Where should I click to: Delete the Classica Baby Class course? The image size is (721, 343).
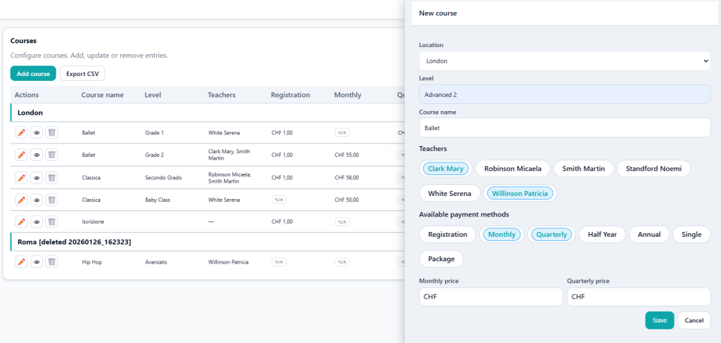51,200
